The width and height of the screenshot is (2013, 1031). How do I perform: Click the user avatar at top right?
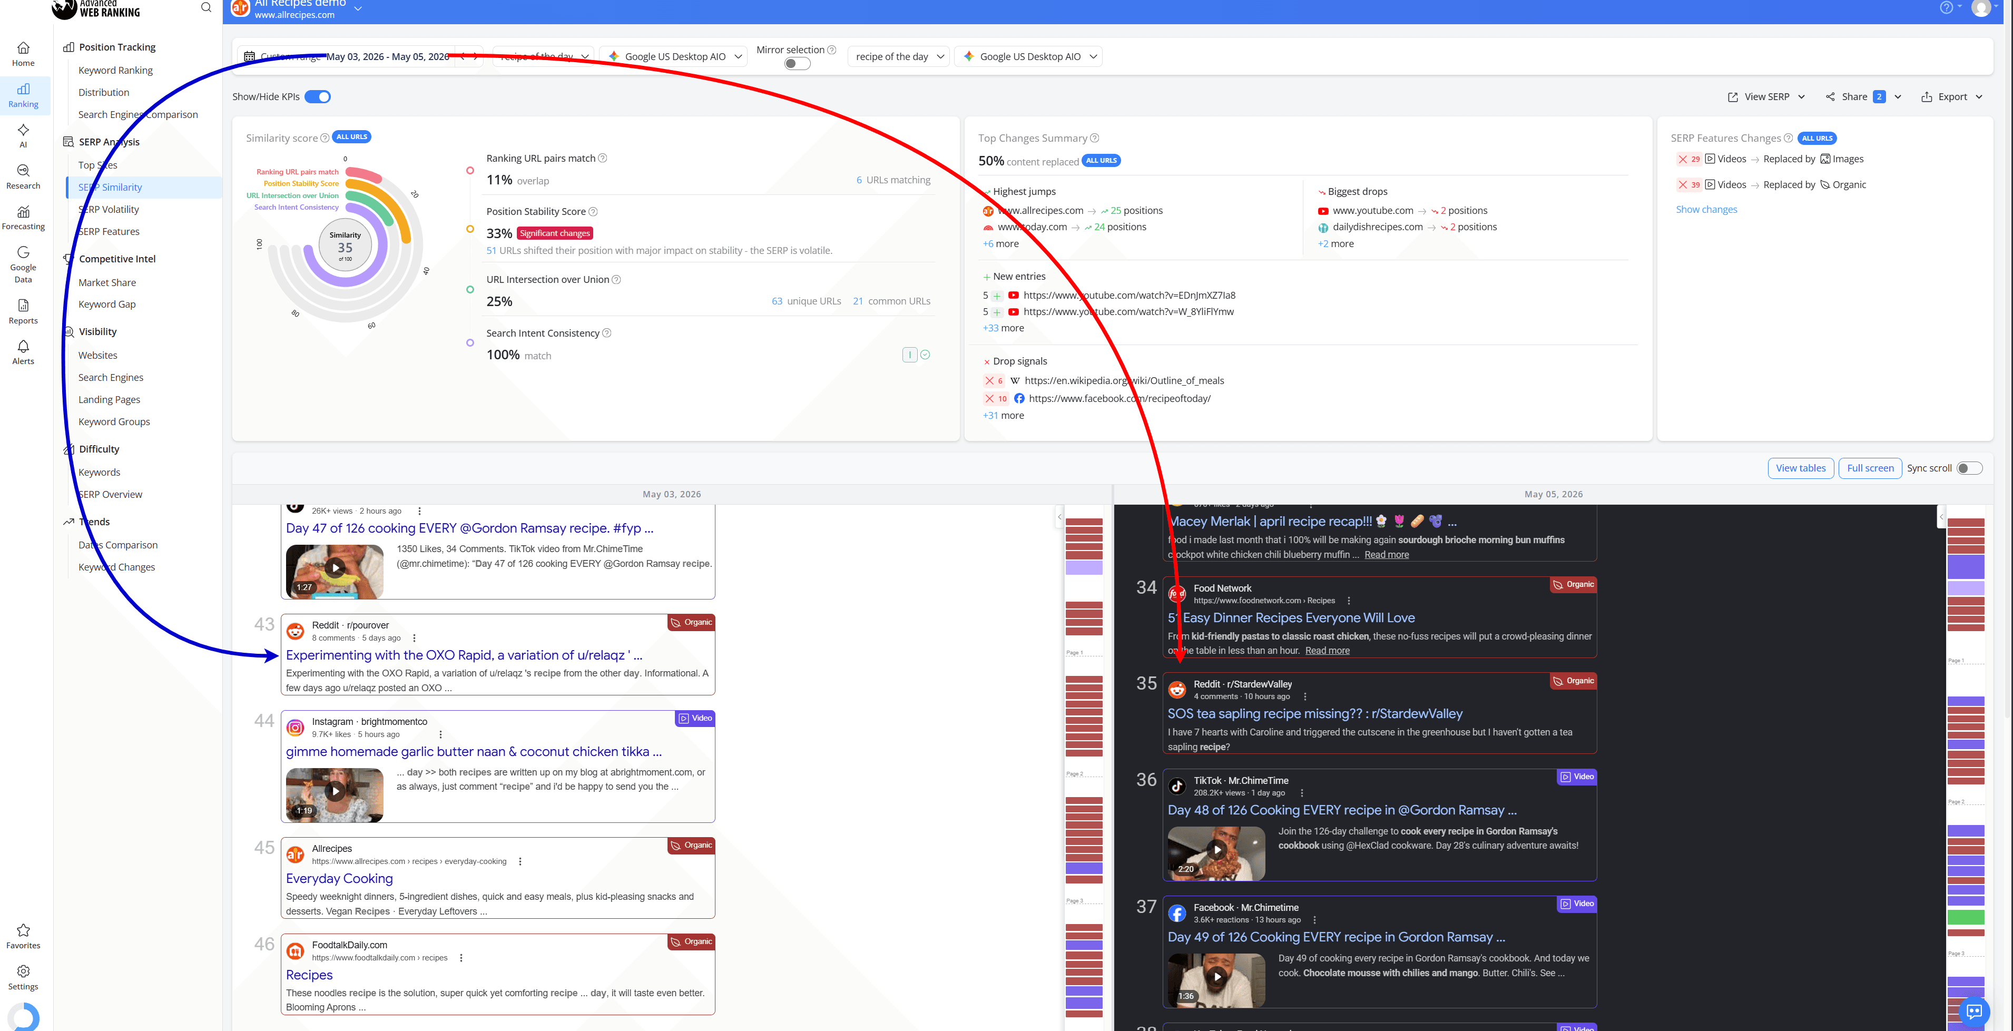click(1981, 8)
